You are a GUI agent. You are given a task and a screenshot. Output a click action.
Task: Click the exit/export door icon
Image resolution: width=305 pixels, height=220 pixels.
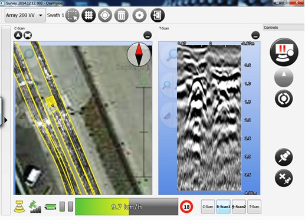click(x=158, y=15)
